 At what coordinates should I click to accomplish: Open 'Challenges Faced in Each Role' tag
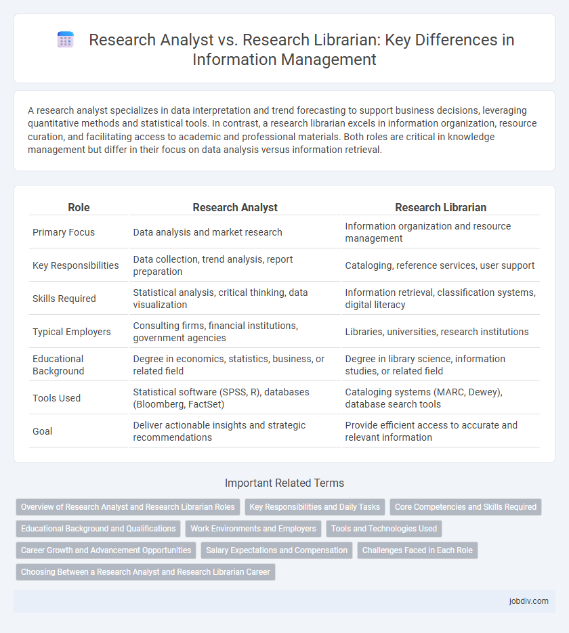[x=417, y=550]
